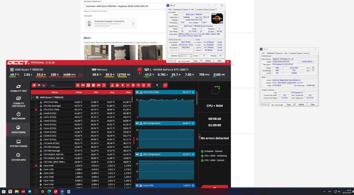Open the Selection Socket #1 dropdown in CPU-Z

185,56
